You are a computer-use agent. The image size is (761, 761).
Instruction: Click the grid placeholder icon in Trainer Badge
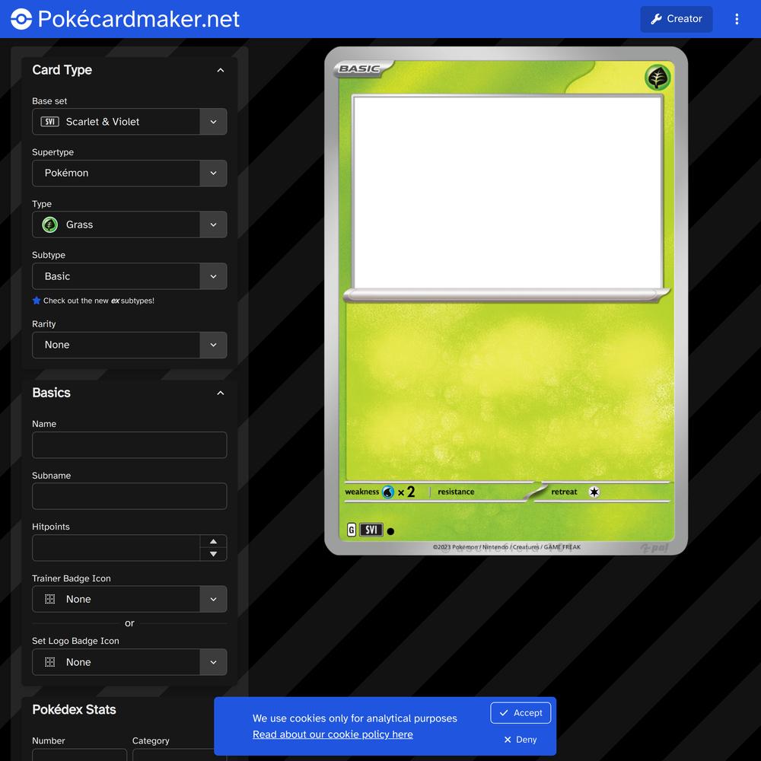(49, 599)
